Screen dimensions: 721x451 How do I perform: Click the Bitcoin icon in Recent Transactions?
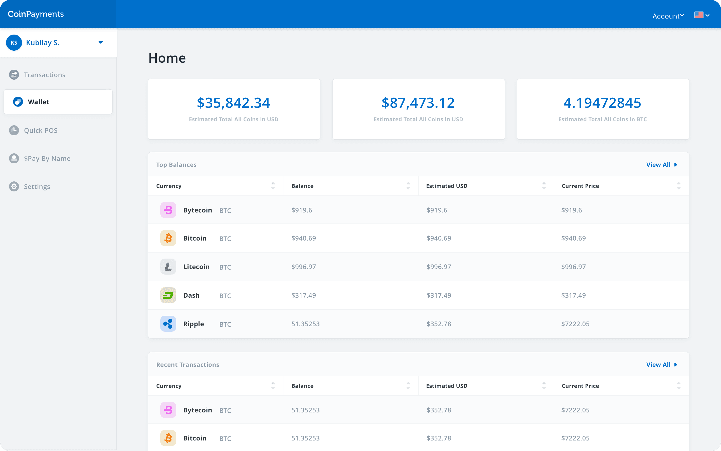pyautogui.click(x=168, y=438)
